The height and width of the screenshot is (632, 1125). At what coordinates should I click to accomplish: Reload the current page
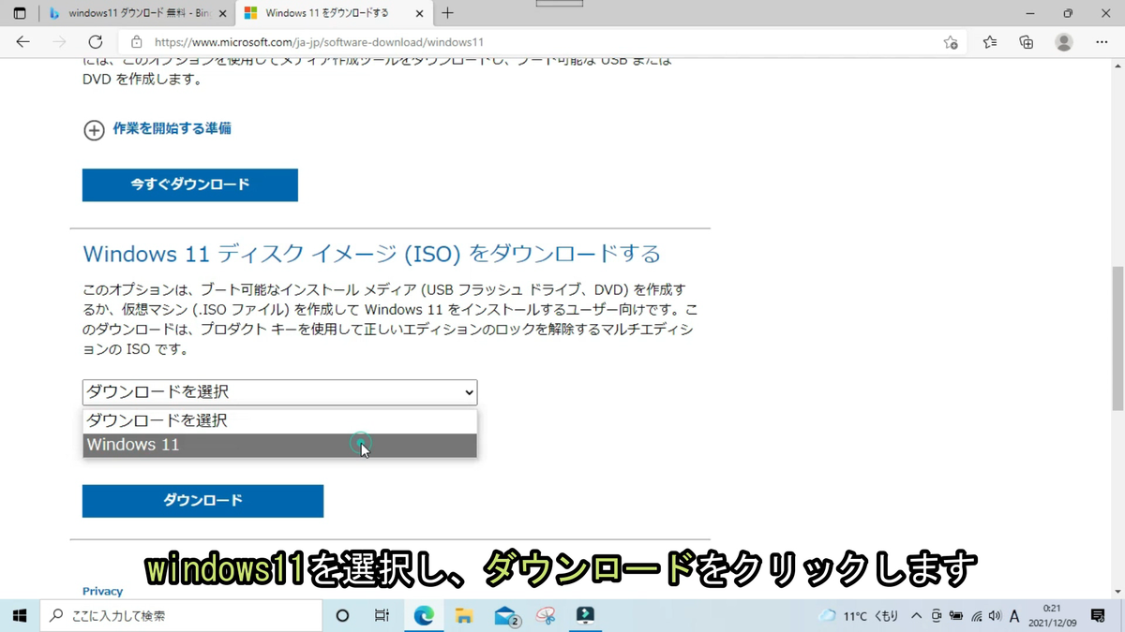(95, 42)
